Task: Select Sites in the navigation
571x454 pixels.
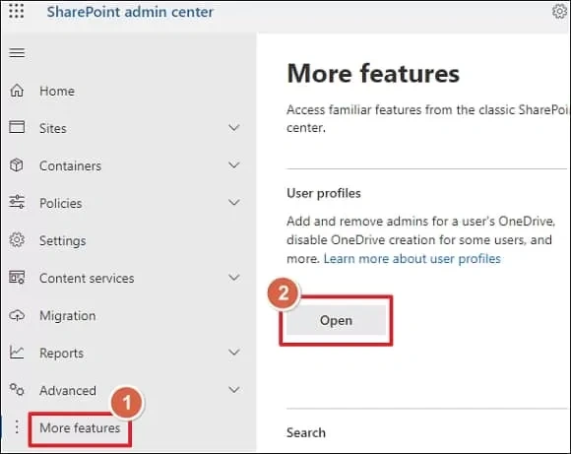Action: point(53,129)
